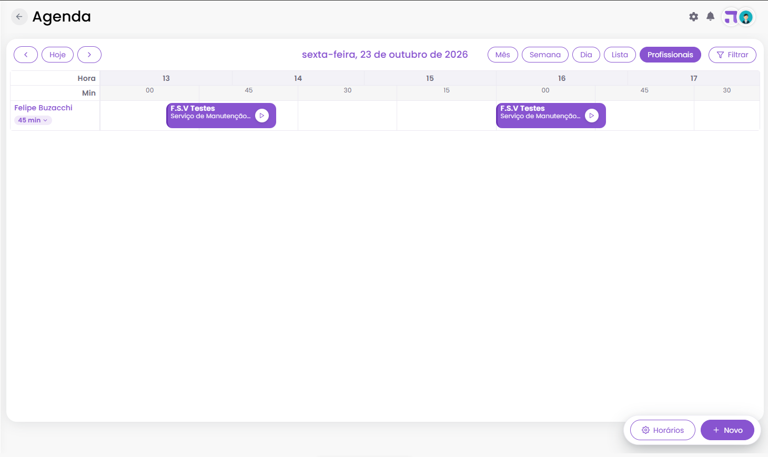This screenshot has height=457, width=768.
Task: Click the hour 17 column header
Action: (694, 78)
